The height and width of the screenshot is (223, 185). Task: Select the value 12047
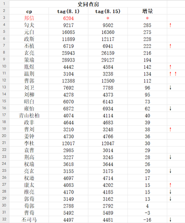pyautogui.click(x=108, y=143)
